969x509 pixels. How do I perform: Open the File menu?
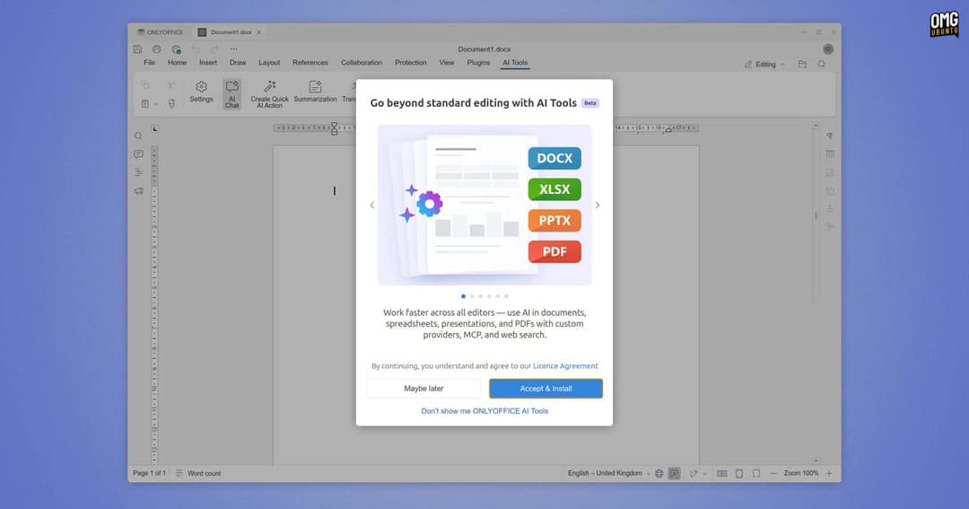tap(150, 63)
